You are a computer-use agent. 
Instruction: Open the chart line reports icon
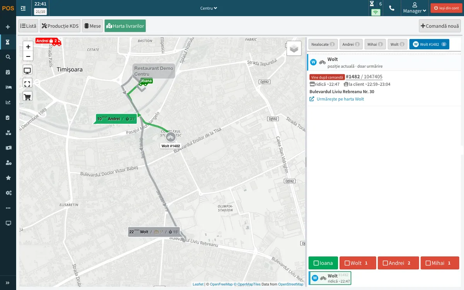coord(8,102)
